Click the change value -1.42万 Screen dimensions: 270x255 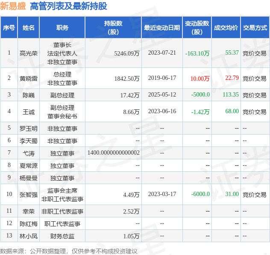pyautogui.click(x=200, y=112)
